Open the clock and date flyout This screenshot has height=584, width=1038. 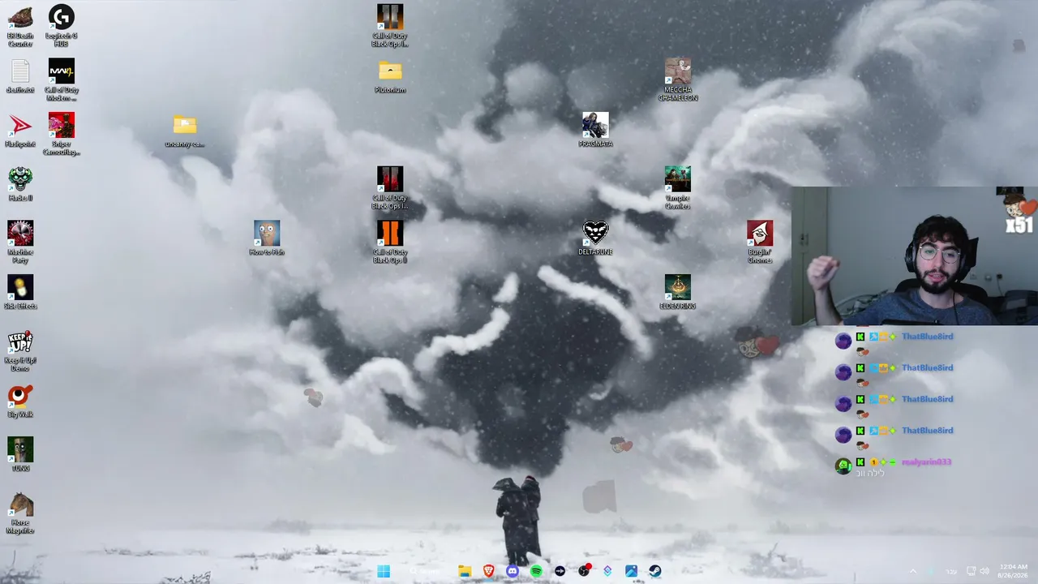pyautogui.click(x=1014, y=571)
